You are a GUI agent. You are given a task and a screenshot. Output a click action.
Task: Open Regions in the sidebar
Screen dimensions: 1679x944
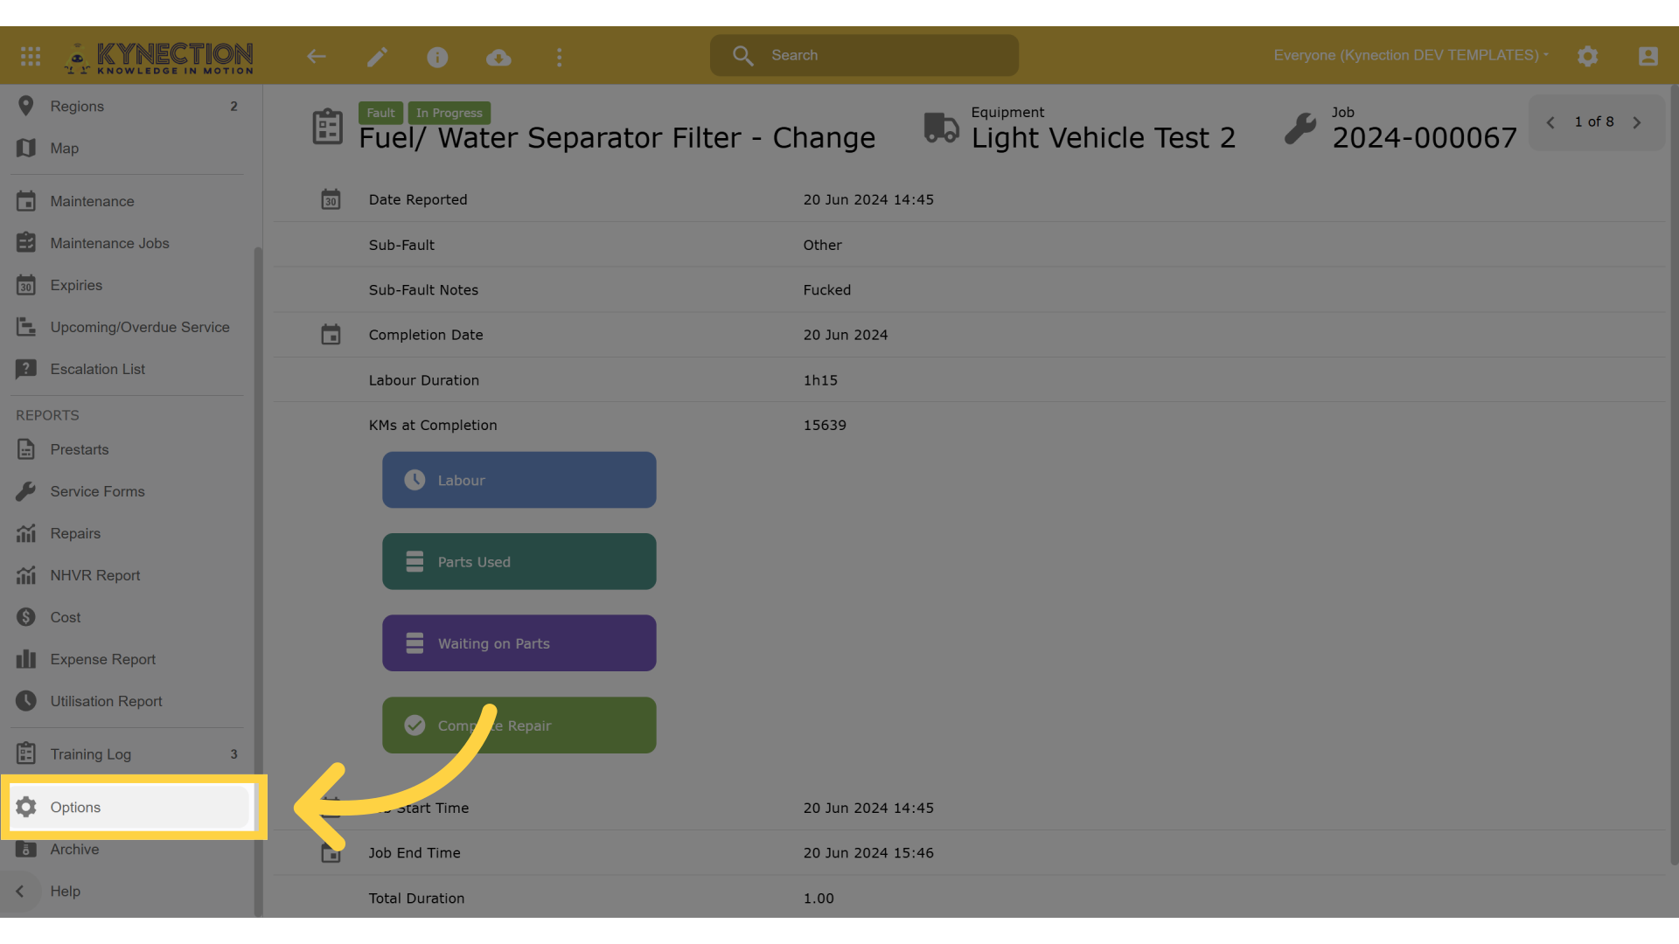point(128,106)
